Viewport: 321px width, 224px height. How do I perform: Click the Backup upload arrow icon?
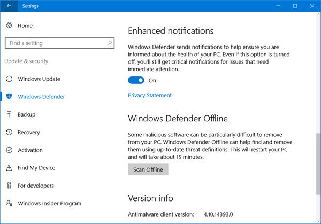pyautogui.click(x=9, y=114)
